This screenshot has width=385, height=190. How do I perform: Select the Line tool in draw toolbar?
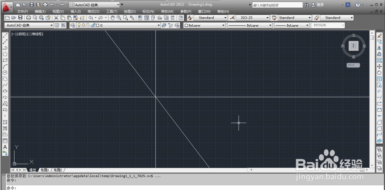click(5, 35)
